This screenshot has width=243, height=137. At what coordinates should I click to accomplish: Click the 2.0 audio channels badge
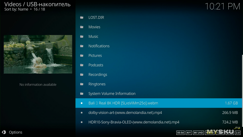point(238,133)
